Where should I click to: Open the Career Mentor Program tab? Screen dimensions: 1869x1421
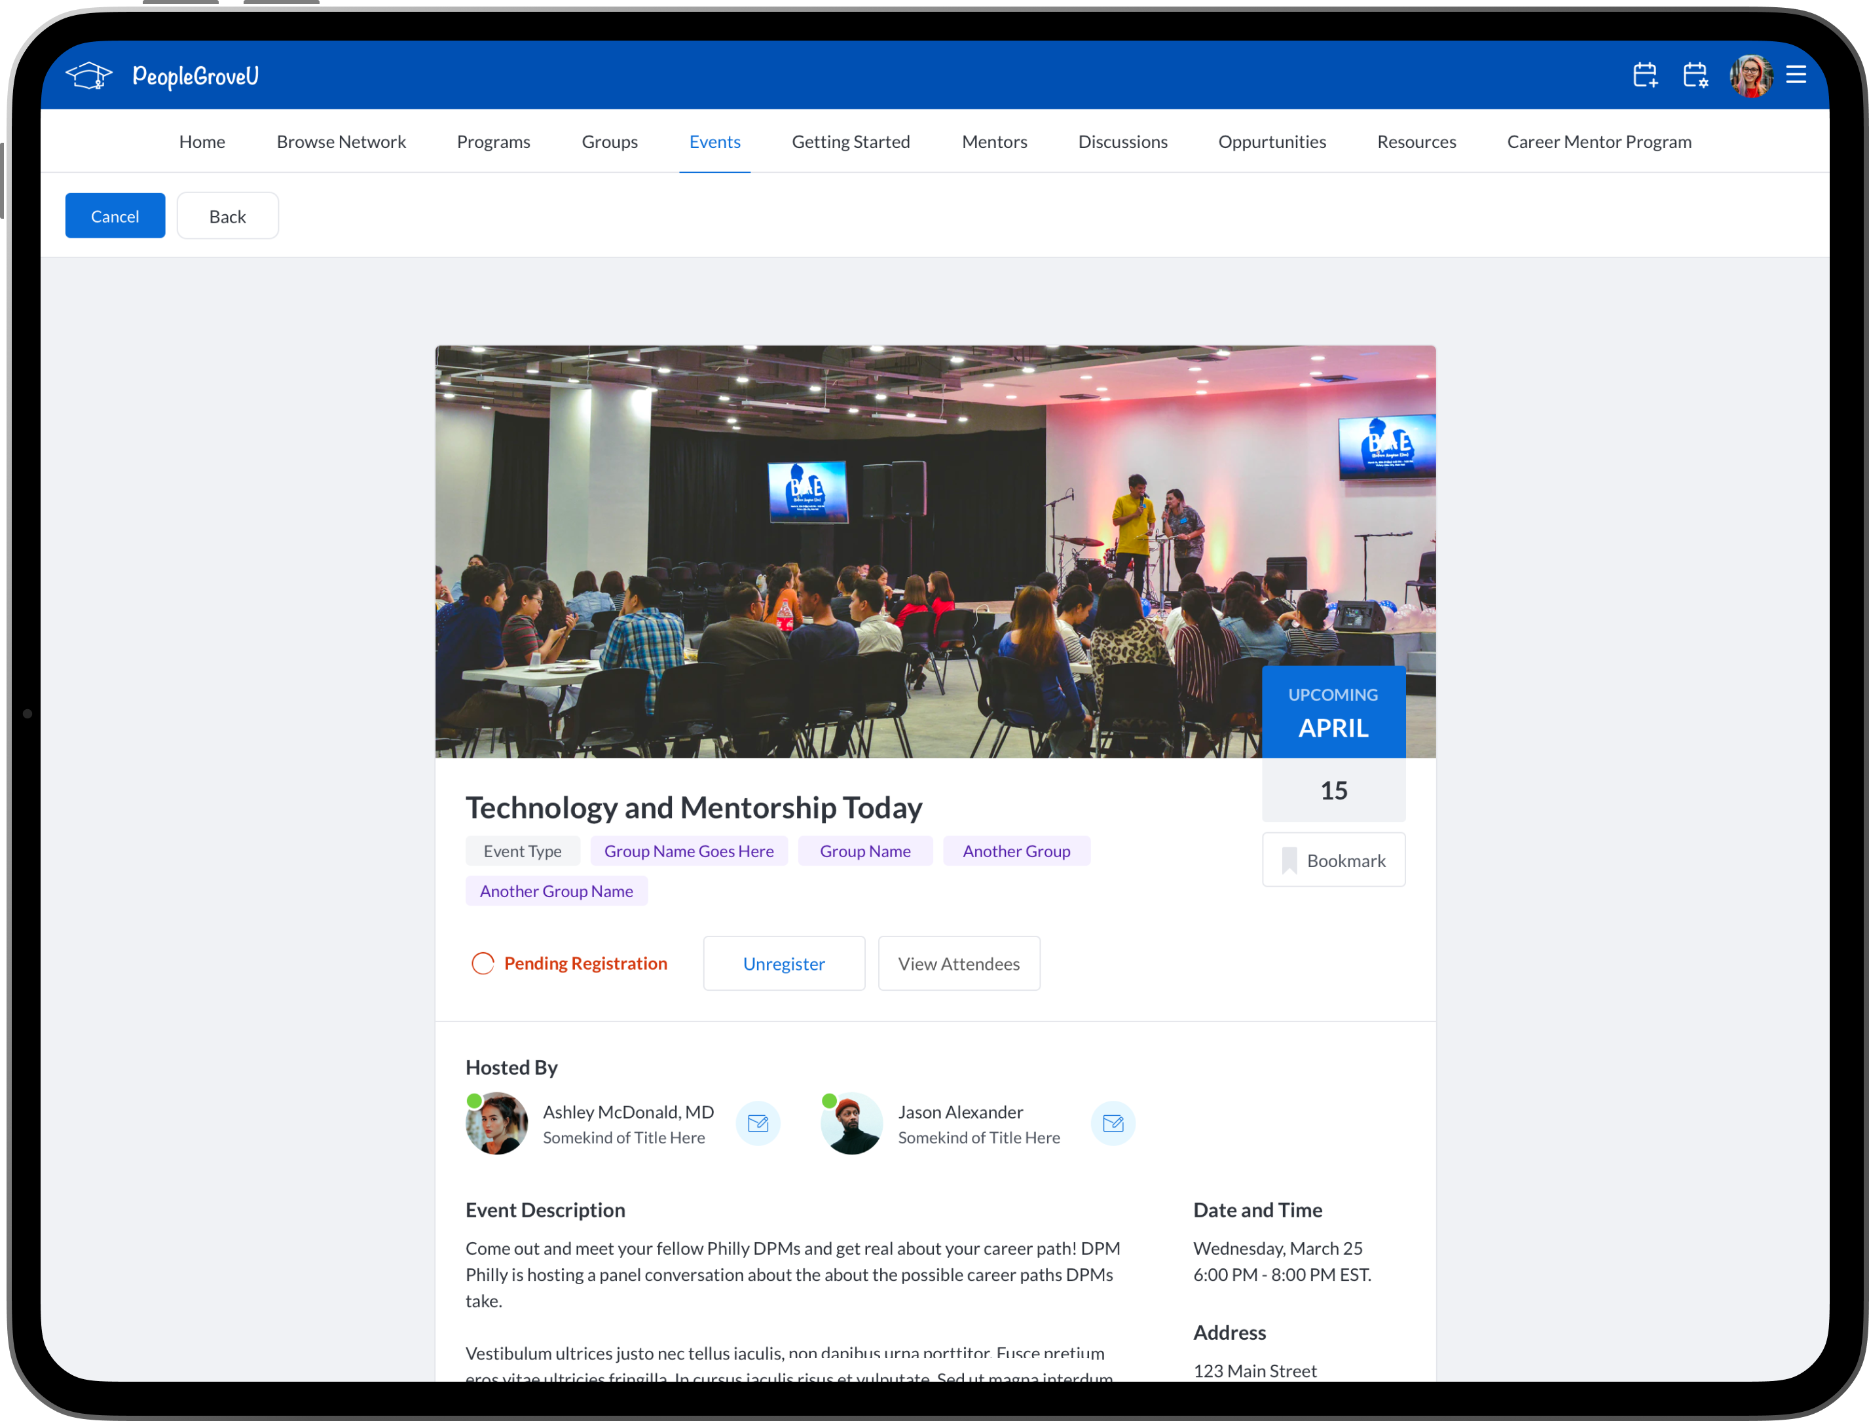pos(1599,142)
